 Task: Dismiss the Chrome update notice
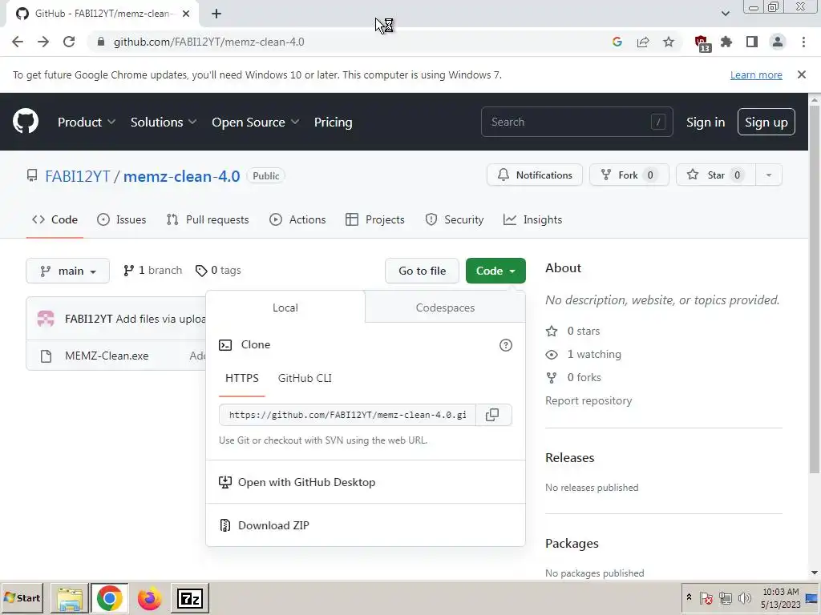(801, 74)
